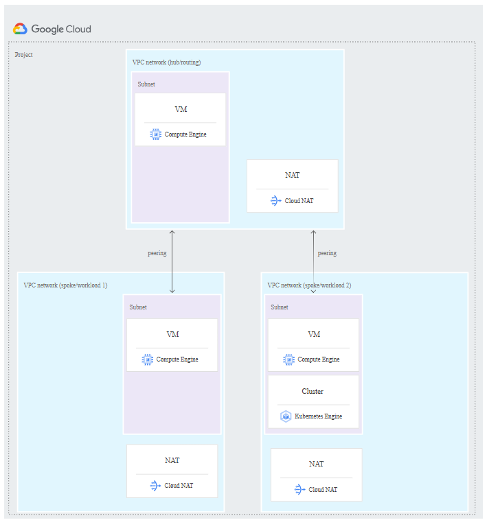
Task: Click the Cloud NAT icon in hub/routing network
Action: coord(276,201)
